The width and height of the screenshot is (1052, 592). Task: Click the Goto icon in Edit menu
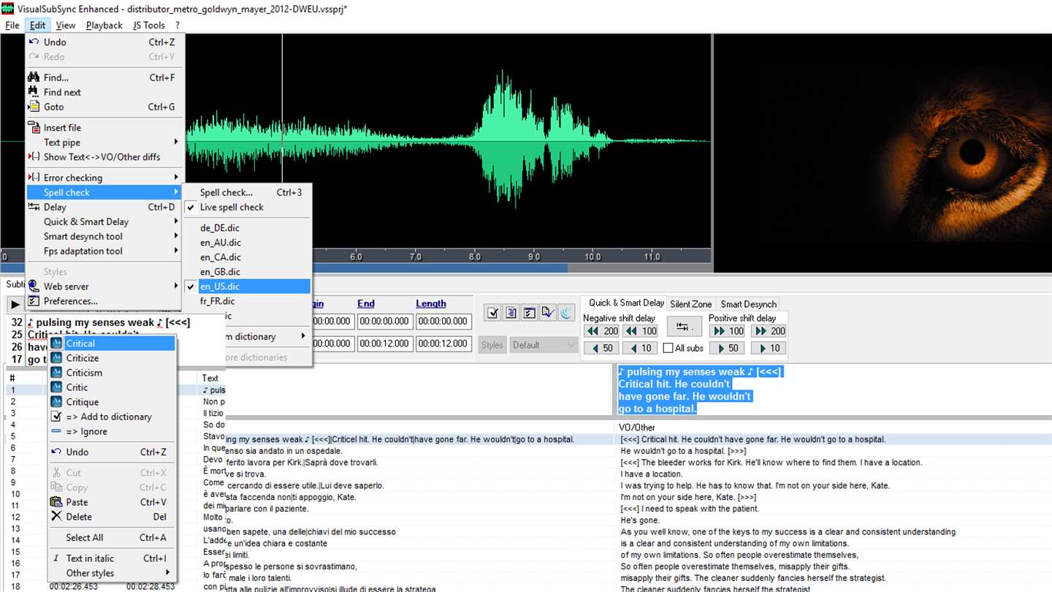[x=34, y=107]
